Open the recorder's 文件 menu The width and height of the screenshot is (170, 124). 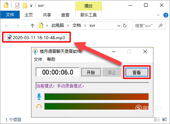tap(38, 59)
